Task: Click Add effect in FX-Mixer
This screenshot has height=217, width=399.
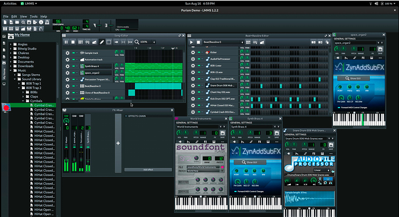Action: click(x=148, y=170)
